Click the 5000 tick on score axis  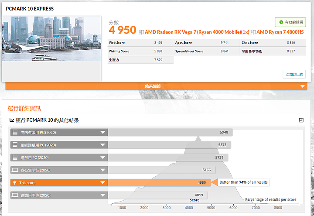[211, 208]
